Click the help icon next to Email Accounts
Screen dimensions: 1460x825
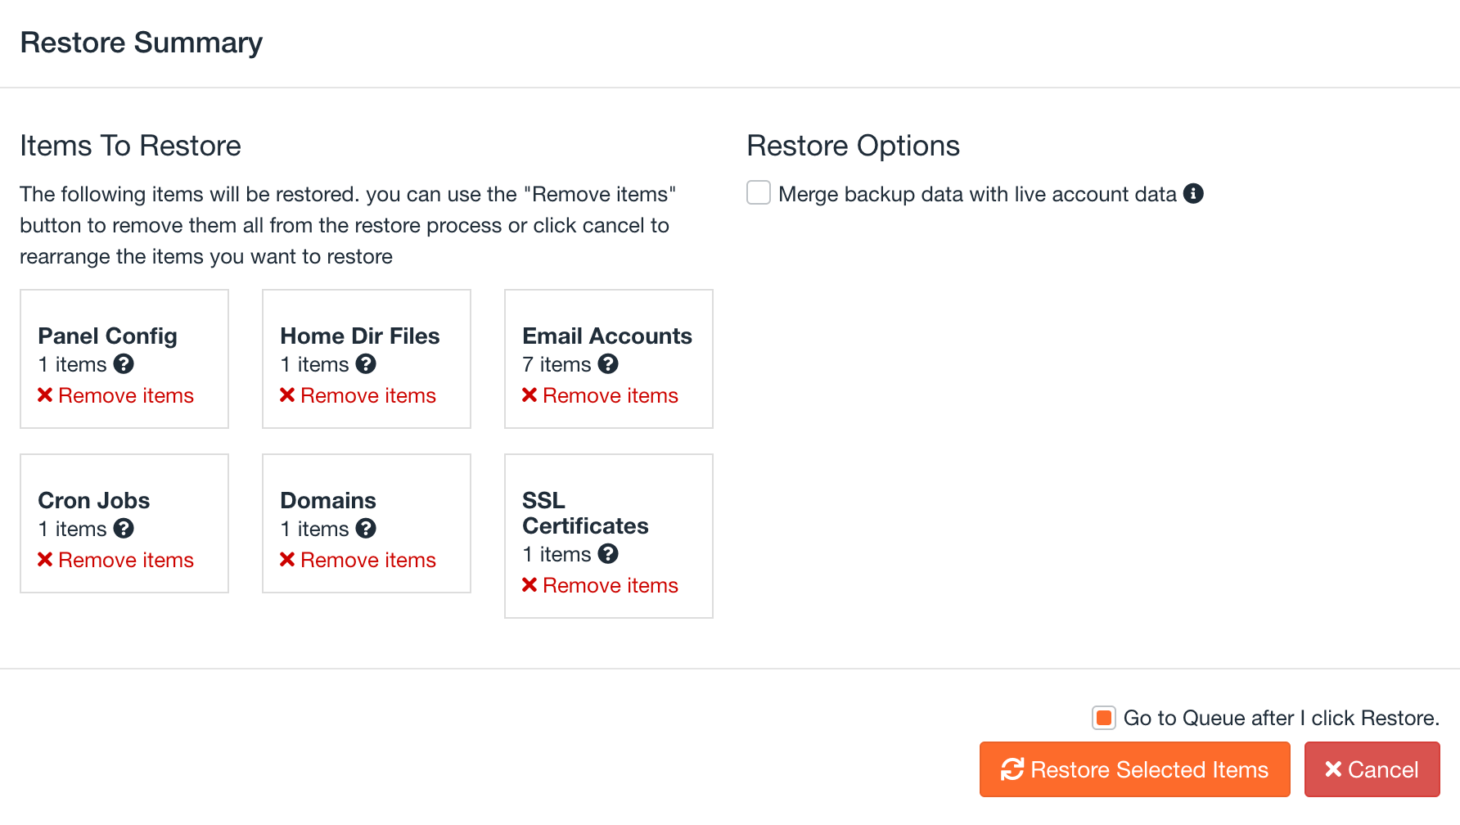(608, 364)
